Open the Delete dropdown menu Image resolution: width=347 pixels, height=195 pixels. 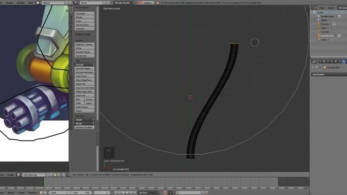pyautogui.click(x=85, y=120)
